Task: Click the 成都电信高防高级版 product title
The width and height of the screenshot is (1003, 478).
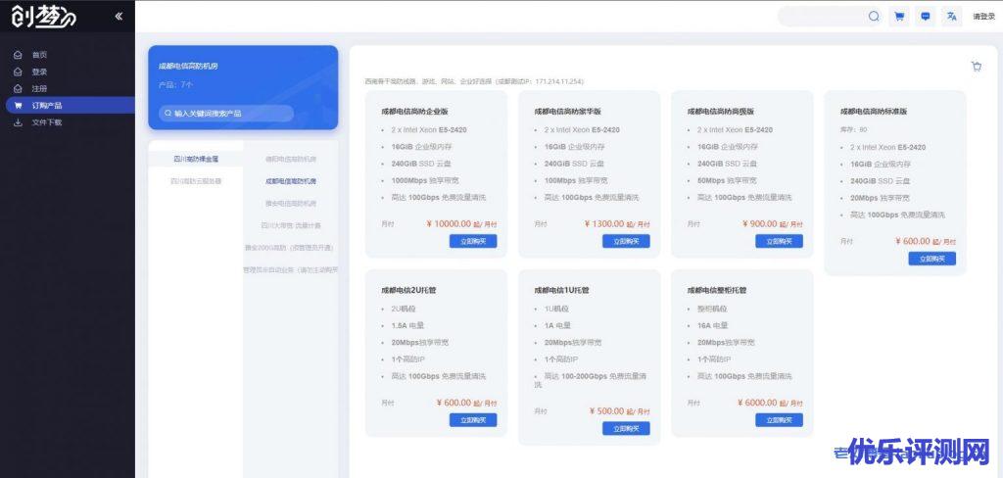Action: [721, 112]
